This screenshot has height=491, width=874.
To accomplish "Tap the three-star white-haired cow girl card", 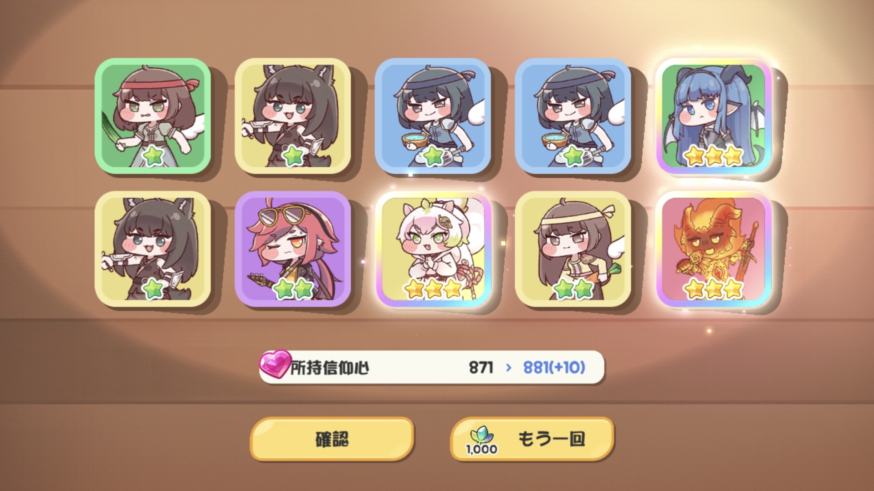I will [433, 249].
